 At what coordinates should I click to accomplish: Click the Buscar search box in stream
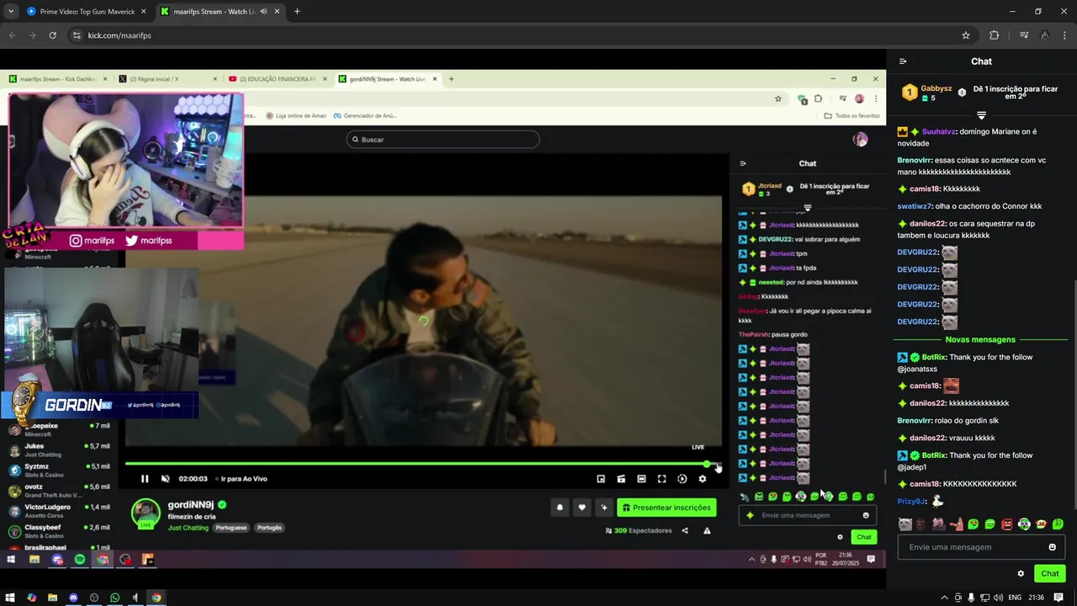(x=443, y=140)
